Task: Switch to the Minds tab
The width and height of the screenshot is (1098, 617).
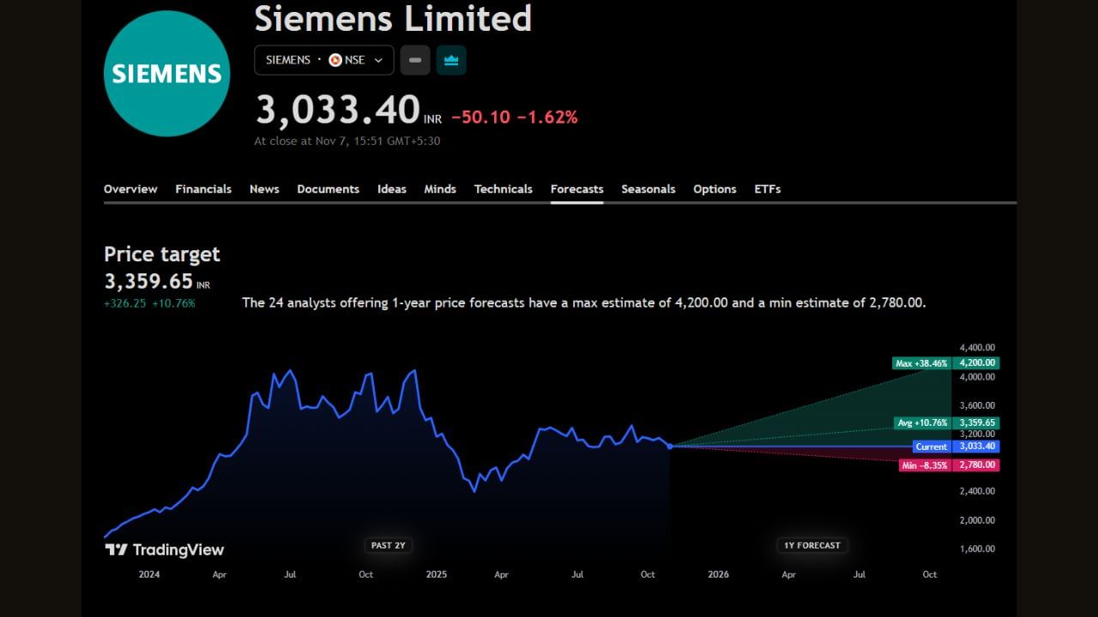Action: click(x=440, y=189)
